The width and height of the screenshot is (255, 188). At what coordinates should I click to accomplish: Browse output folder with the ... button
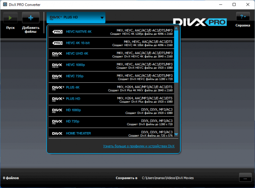coord(246,177)
